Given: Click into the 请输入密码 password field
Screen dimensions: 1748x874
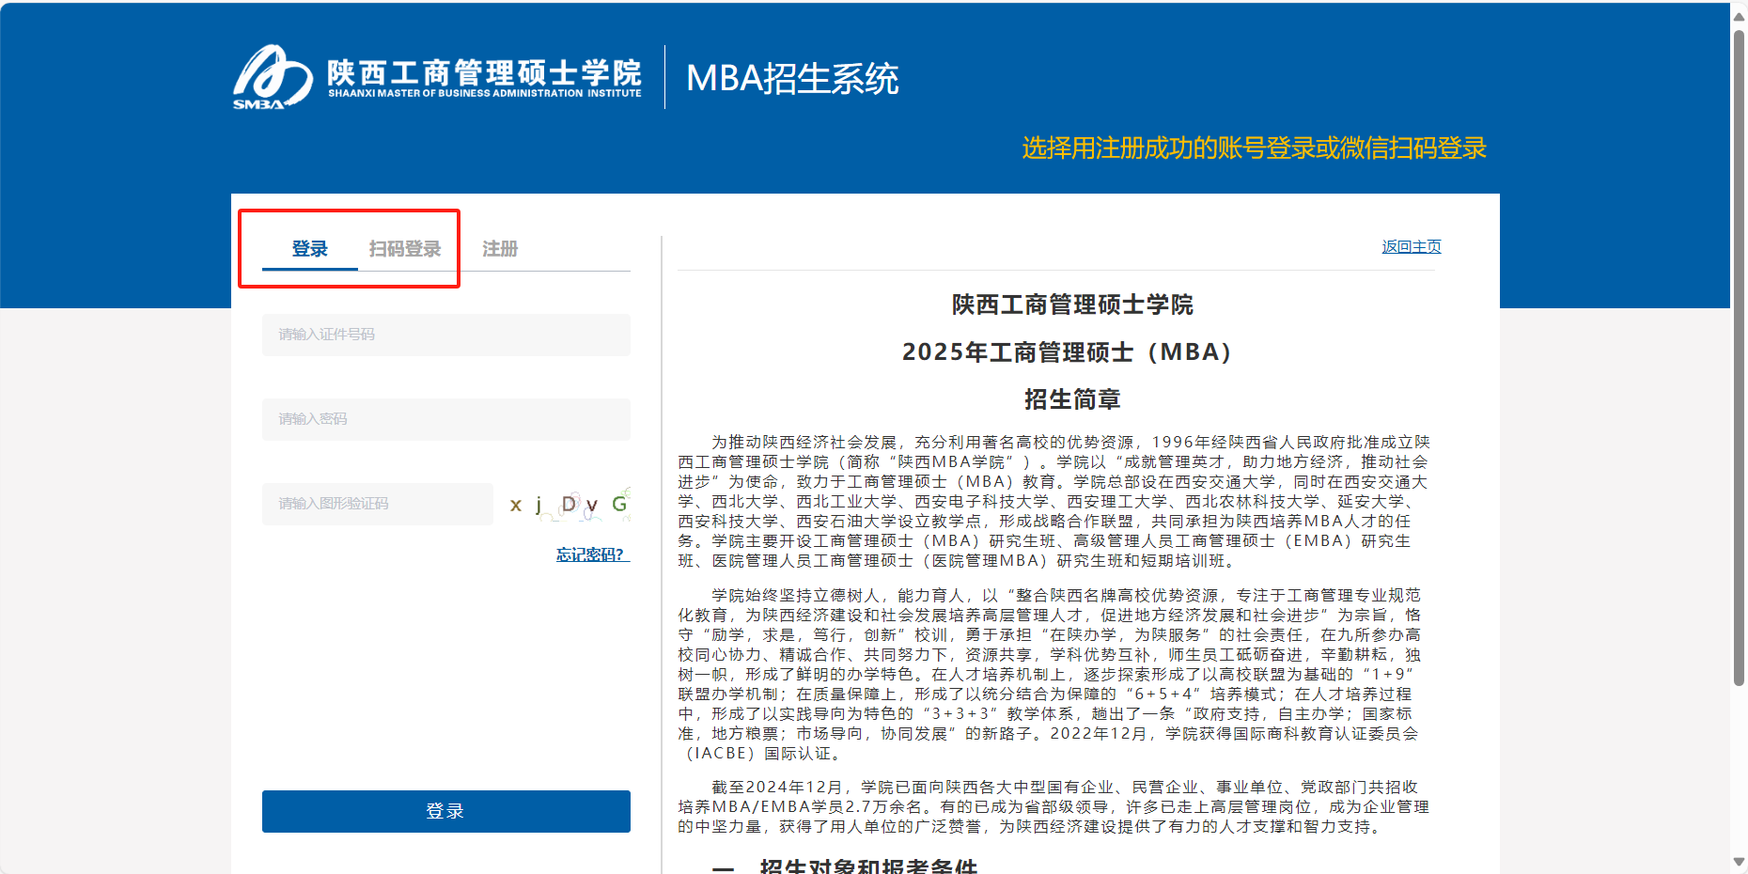Looking at the screenshot, I should coord(445,419).
